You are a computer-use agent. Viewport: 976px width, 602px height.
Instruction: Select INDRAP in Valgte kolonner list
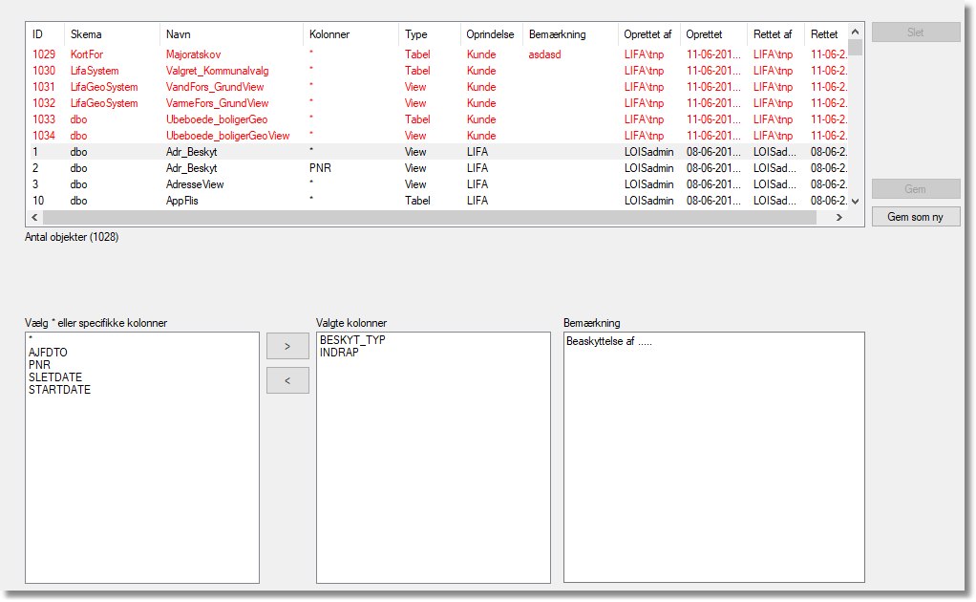click(x=339, y=353)
